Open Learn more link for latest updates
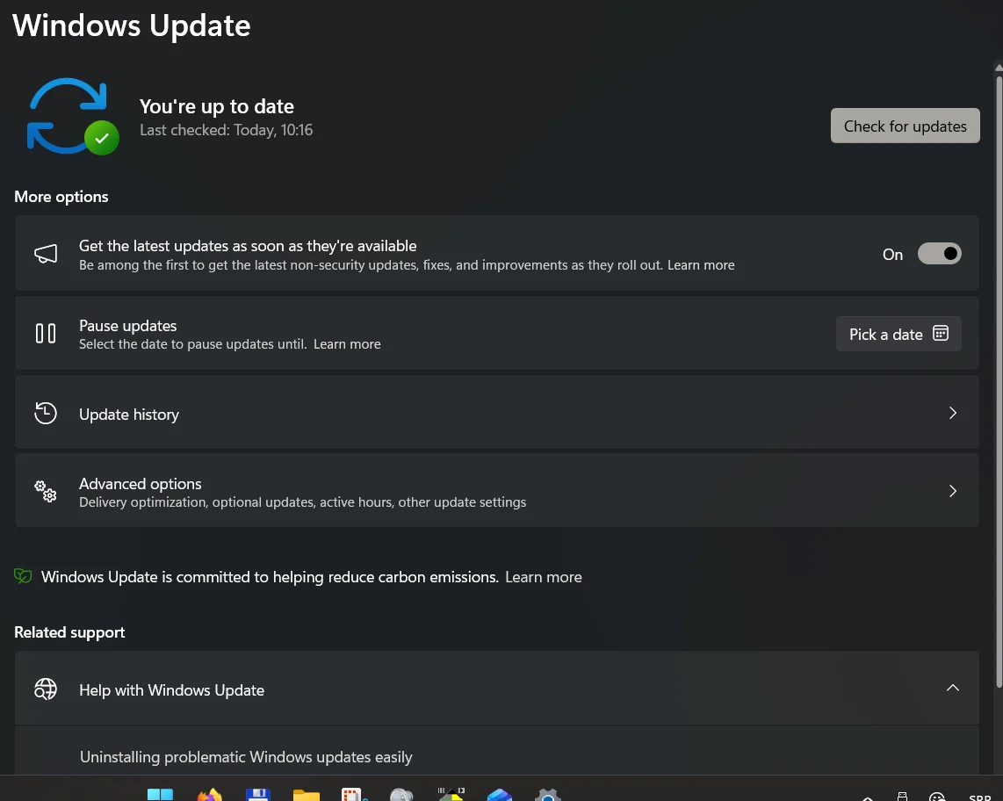The width and height of the screenshot is (1003, 801). 701,265
